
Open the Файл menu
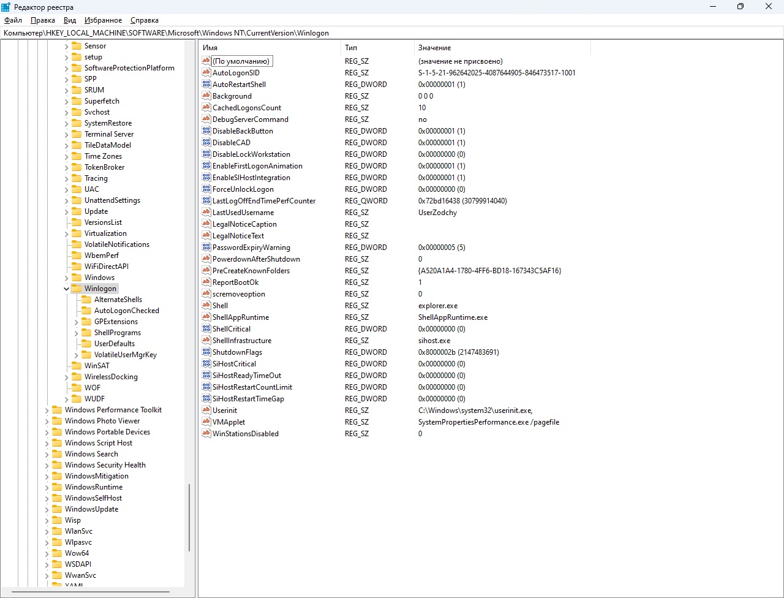point(13,20)
